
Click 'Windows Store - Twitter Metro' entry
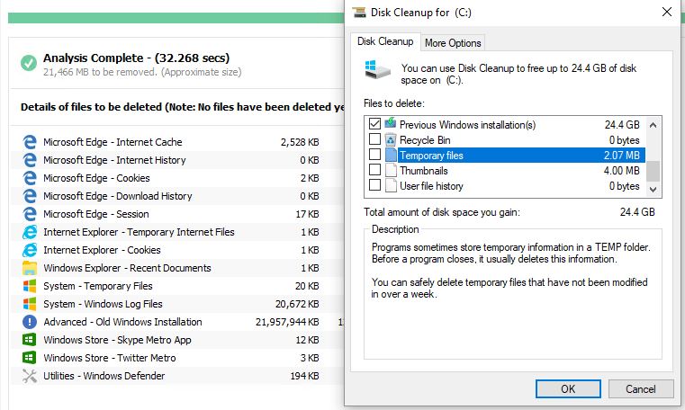pyautogui.click(x=109, y=358)
